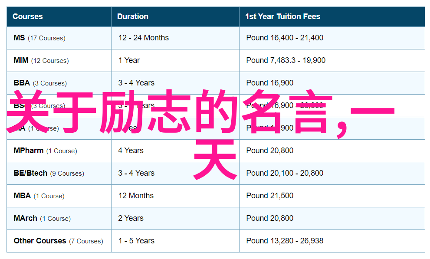Click the "Pound 21,500" fee cell
Screen dimensions: 430x259
click(x=332, y=196)
